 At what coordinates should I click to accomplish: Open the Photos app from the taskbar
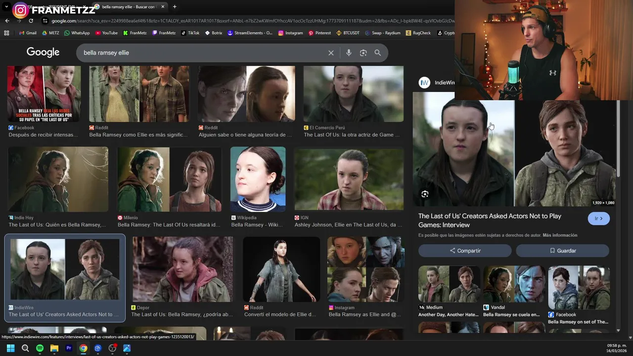point(127,348)
